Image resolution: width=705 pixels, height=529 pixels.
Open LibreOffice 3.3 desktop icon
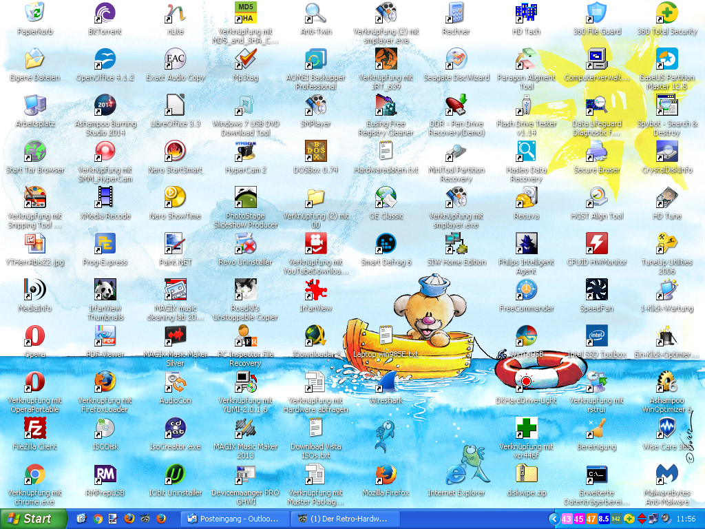coord(176,105)
